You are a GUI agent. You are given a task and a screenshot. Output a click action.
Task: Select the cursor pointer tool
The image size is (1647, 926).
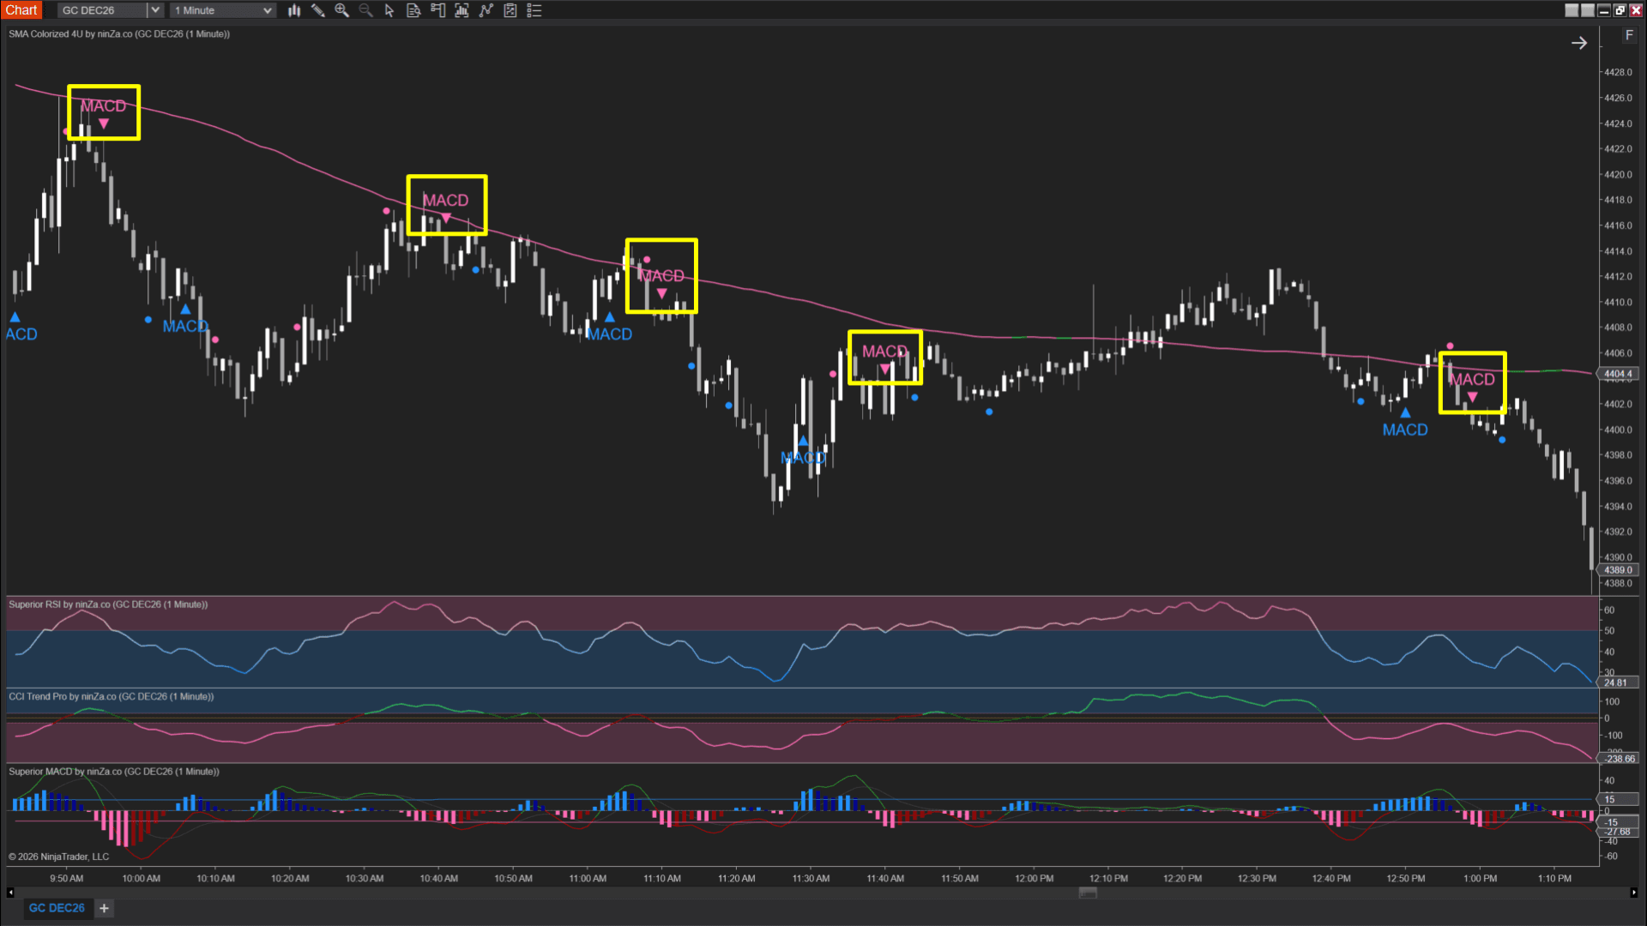point(389,10)
